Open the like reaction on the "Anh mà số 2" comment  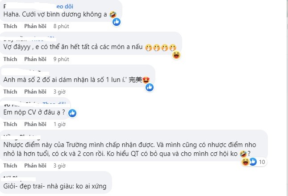[x=150, y=87]
